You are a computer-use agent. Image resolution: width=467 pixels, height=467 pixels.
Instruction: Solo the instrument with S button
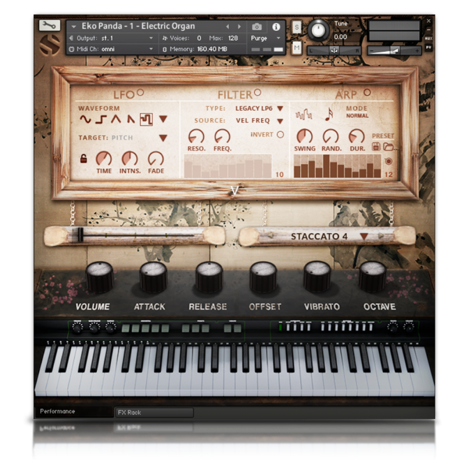click(297, 27)
